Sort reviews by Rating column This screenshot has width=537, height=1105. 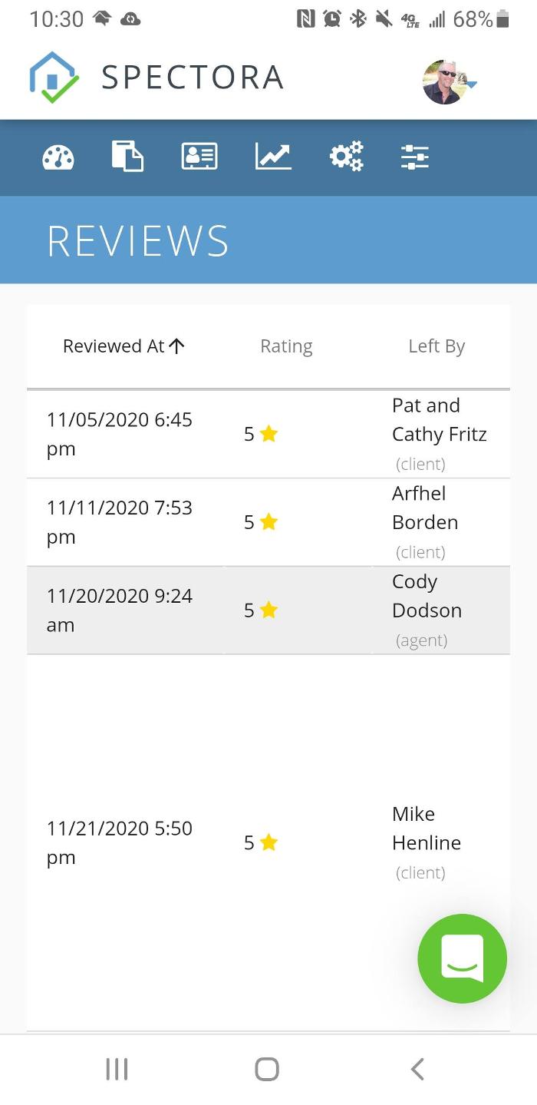pyautogui.click(x=286, y=346)
